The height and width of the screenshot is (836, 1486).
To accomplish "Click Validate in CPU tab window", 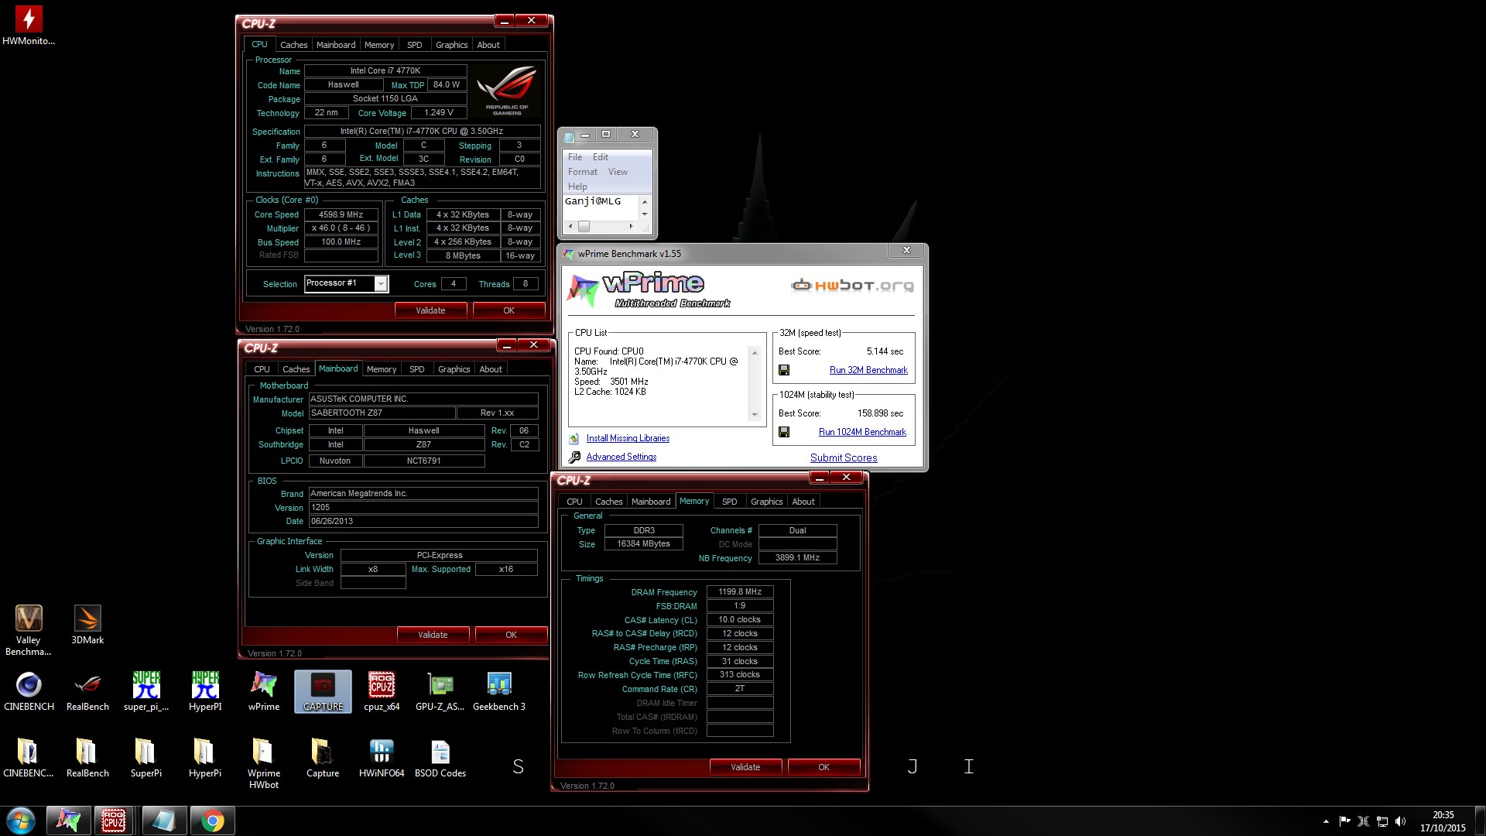I will [430, 310].
